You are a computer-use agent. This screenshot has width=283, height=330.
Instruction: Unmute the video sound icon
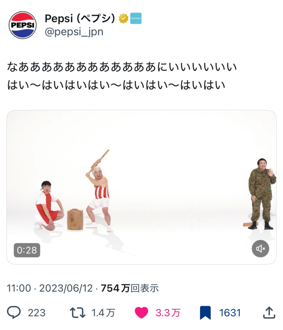tap(260, 248)
